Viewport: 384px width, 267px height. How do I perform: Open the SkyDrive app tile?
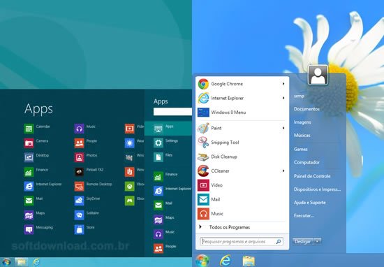tap(87, 201)
